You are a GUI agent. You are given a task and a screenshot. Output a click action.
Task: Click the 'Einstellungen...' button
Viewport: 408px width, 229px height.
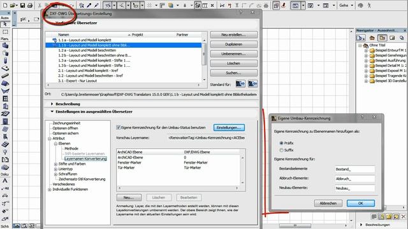229,127
